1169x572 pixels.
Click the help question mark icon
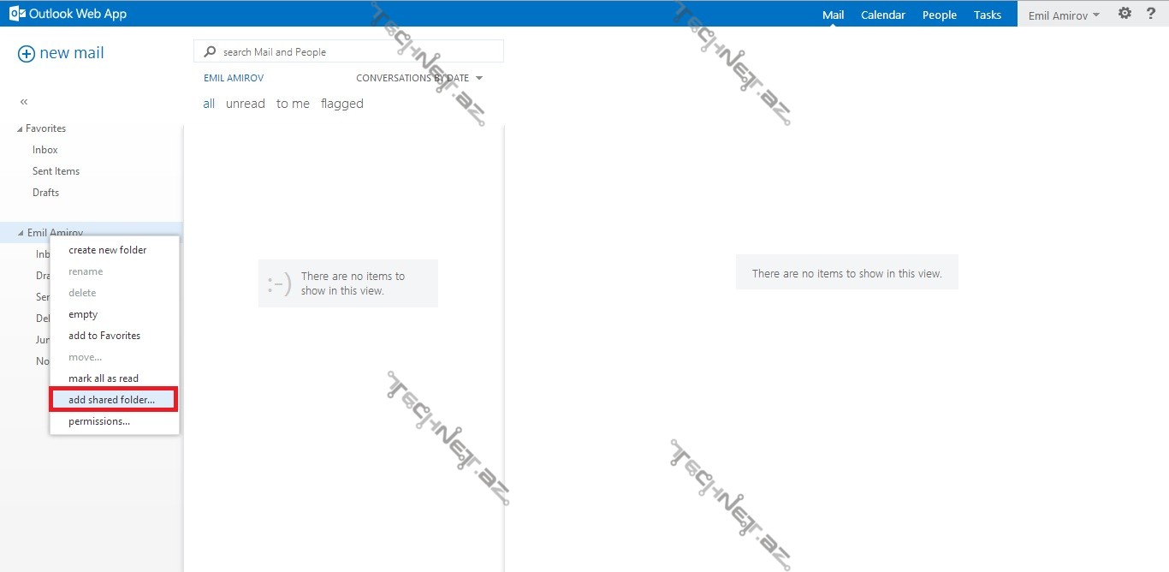(1151, 14)
